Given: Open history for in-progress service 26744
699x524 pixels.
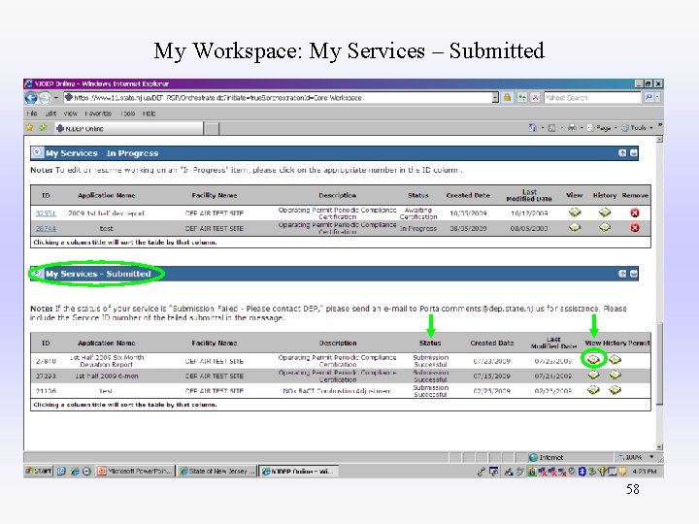Looking at the screenshot, I should (605, 228).
